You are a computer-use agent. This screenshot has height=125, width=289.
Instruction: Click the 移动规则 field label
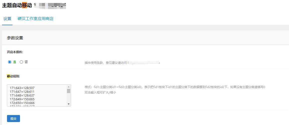pos(13,76)
